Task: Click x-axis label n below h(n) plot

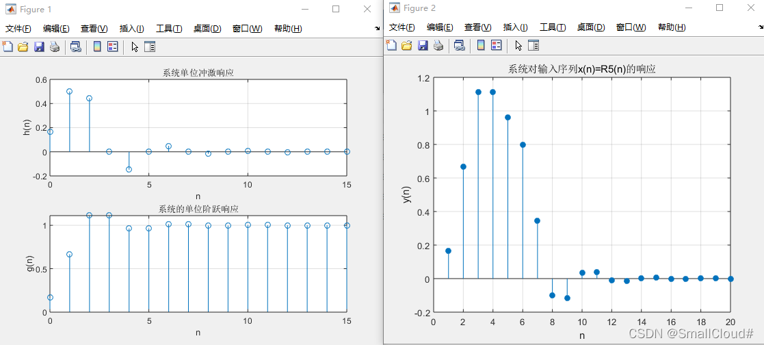Action: pyautogui.click(x=198, y=196)
